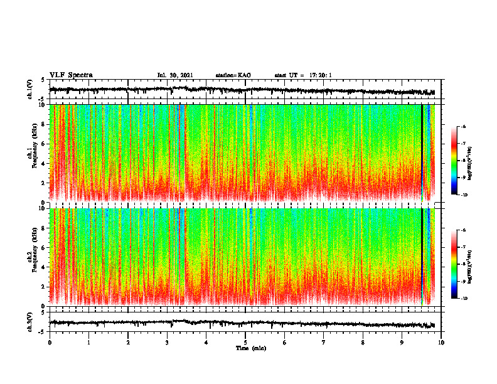Image resolution: width=497 pixels, height=384 pixels.
Task: Click the 'VLF Spectra' title text
Action: (71, 75)
